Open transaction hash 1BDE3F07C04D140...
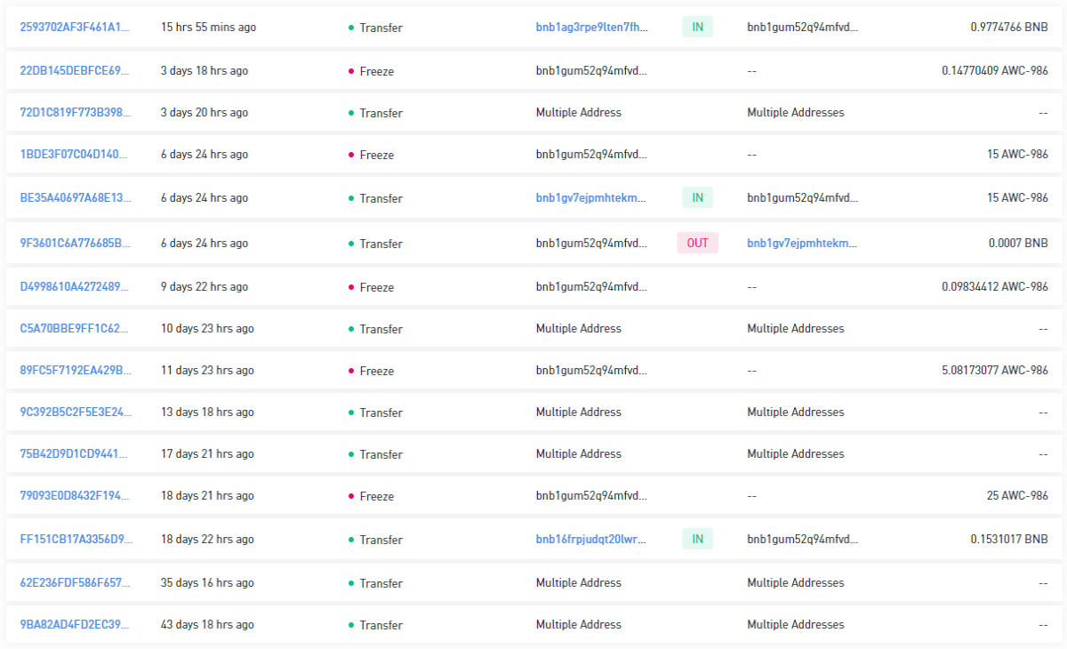Screen dimensions: 1067x649 [x=76, y=155]
